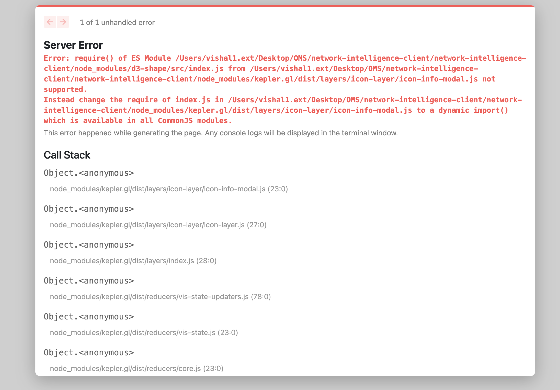The image size is (560, 390).
Task: Select the icon-layer.js (27:0) location text
Action: click(158, 225)
